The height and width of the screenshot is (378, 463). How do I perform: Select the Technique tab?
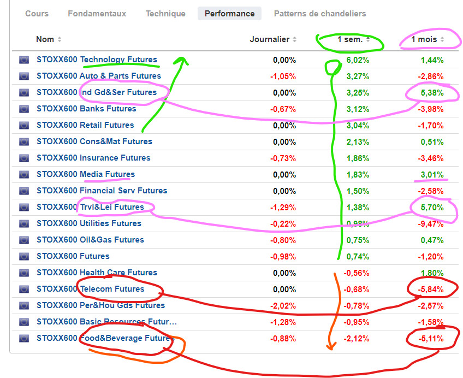165,14
